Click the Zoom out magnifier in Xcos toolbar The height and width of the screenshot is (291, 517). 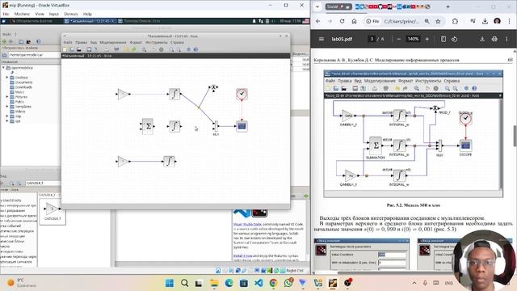click(179, 49)
